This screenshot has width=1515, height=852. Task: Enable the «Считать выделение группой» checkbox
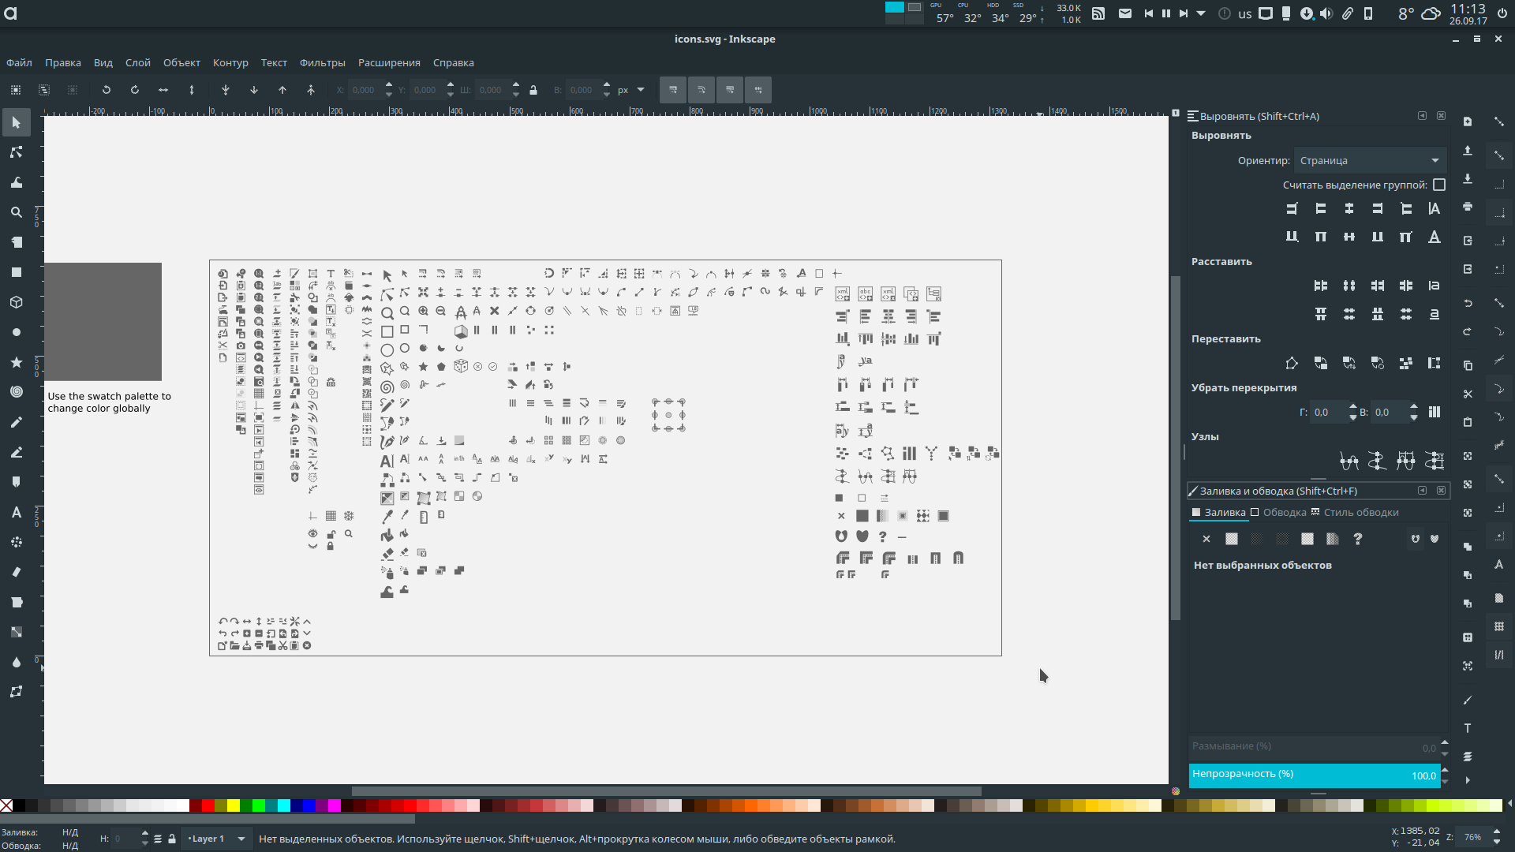tap(1440, 185)
